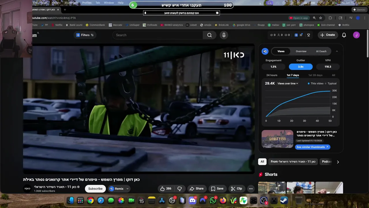Save the video to a playlist

tap(217, 189)
